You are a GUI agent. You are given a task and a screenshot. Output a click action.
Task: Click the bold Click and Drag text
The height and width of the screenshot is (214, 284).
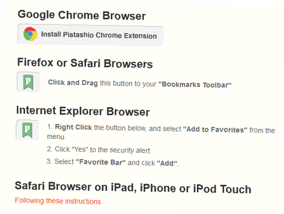pyautogui.click(x=73, y=83)
